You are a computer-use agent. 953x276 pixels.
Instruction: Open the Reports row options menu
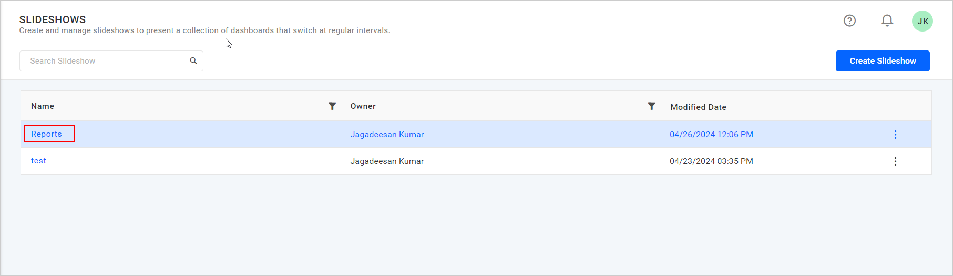(x=895, y=135)
